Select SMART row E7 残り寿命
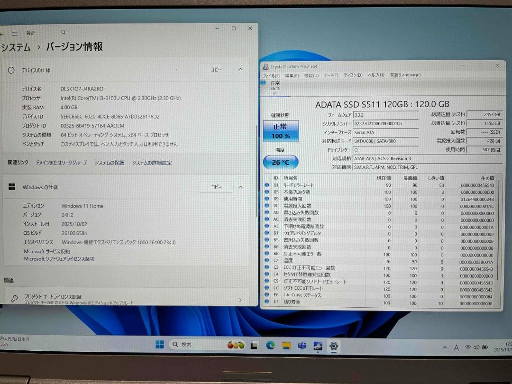The image size is (512, 384). [x=380, y=302]
